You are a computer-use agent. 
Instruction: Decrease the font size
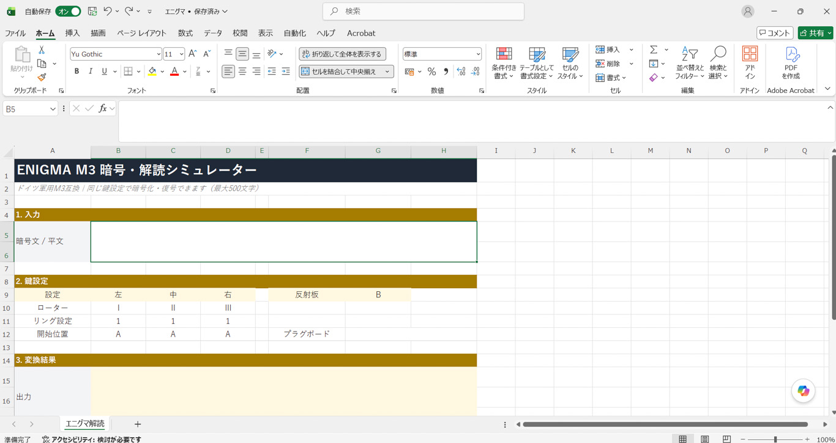click(x=207, y=54)
